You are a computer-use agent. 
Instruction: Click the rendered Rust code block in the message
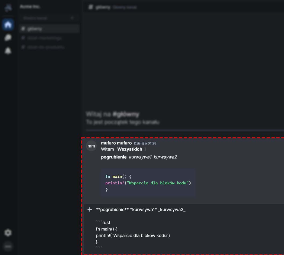tap(148, 183)
